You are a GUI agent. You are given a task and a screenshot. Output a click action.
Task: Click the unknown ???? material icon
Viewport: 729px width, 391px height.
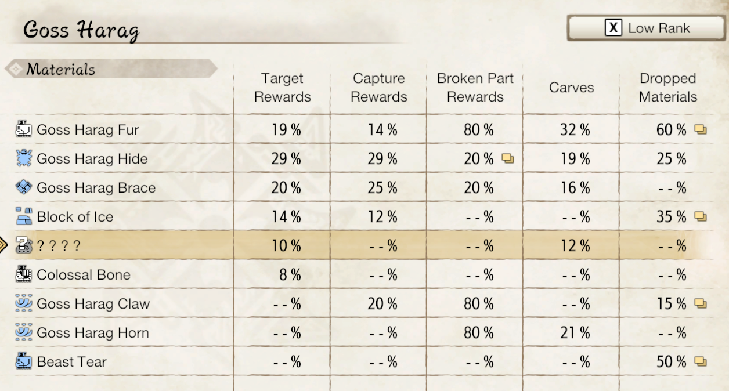tap(23, 245)
